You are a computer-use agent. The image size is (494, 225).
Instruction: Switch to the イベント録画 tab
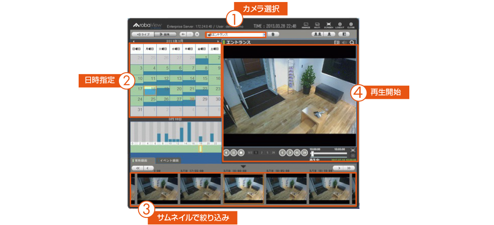point(169,160)
